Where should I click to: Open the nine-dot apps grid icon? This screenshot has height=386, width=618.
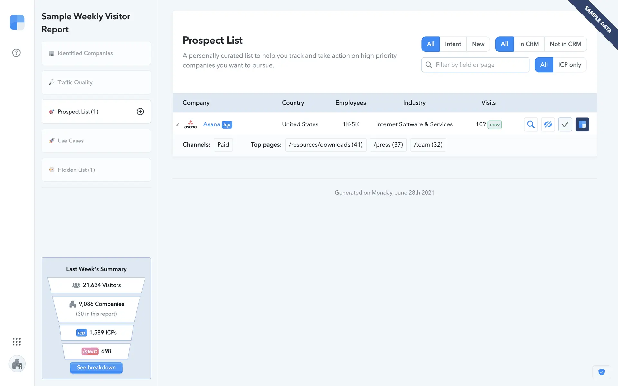[17, 342]
